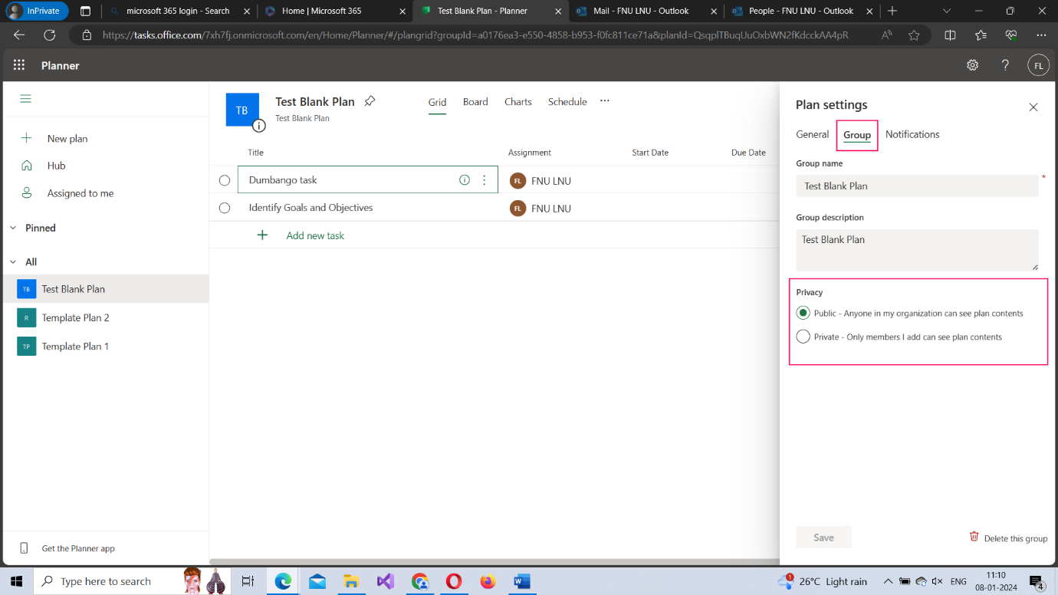Select Test Blank Plan in sidebar
Image resolution: width=1058 pixels, height=595 pixels.
106,289
